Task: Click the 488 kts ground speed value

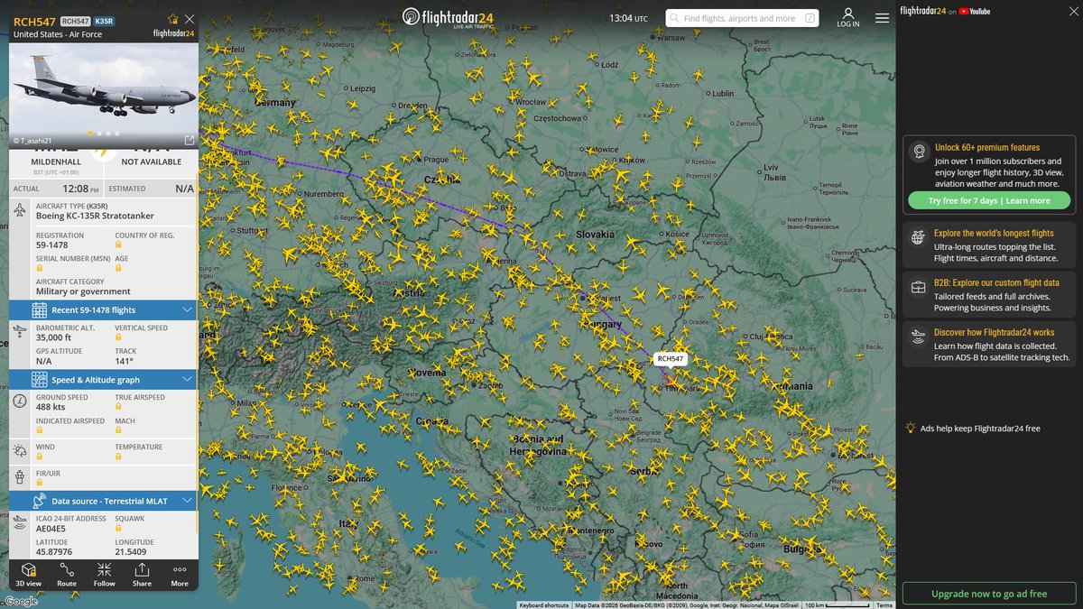Action: pyautogui.click(x=50, y=407)
